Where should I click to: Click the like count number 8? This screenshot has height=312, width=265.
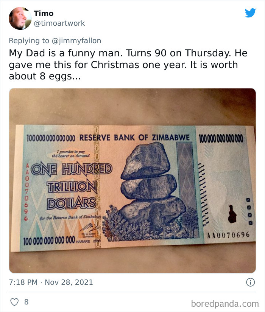click(26, 302)
